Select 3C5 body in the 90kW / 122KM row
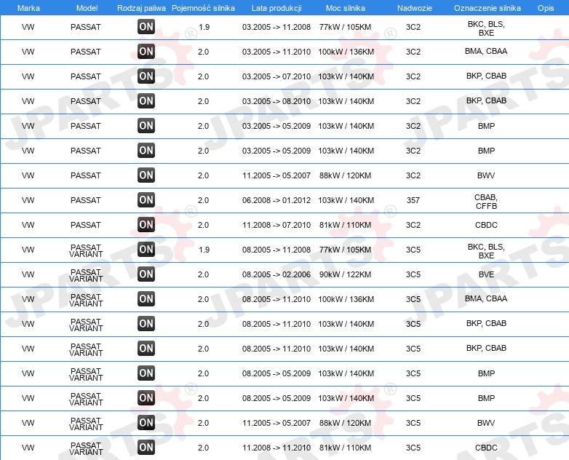Viewport: 569px width, 460px height. 413,274
